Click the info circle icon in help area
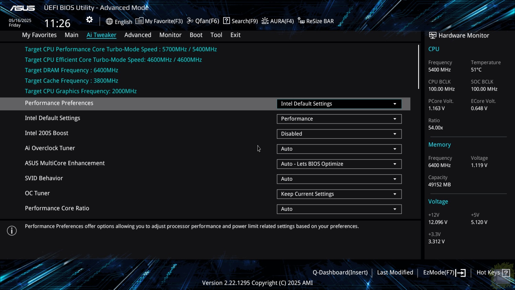Viewport: 515px width, 290px height. (12, 231)
